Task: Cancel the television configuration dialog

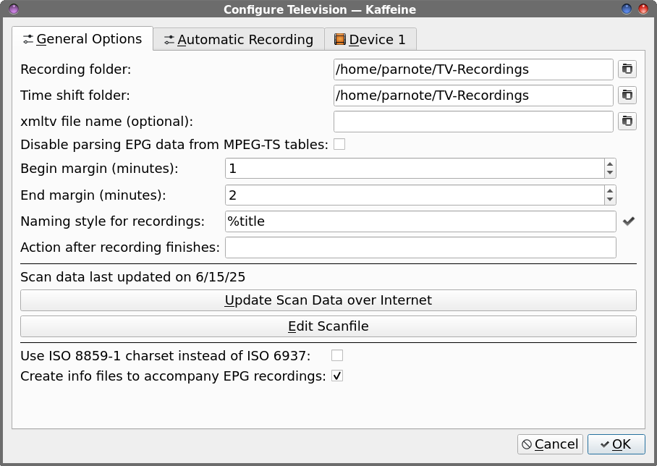Action: click(550, 444)
